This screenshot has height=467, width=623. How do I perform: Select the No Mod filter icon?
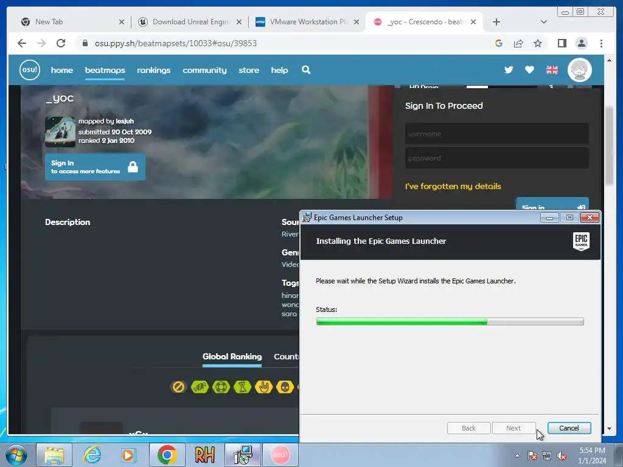click(178, 386)
